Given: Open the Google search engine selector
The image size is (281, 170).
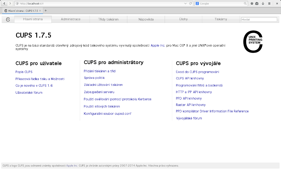Looking at the screenshot, I should [198, 3].
